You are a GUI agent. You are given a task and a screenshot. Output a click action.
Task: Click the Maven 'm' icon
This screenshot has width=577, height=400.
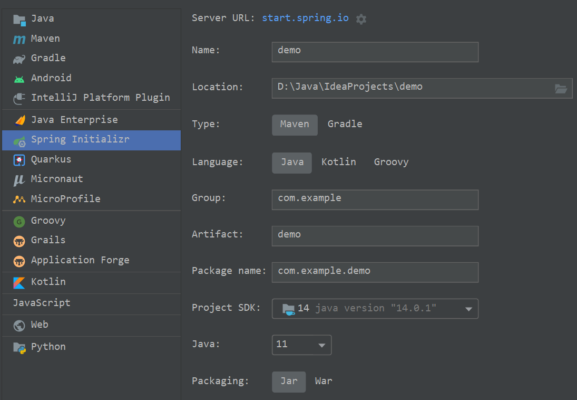(x=19, y=39)
